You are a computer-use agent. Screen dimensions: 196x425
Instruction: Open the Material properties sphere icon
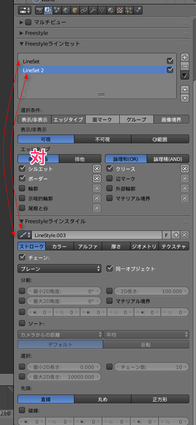tap(111, 10)
